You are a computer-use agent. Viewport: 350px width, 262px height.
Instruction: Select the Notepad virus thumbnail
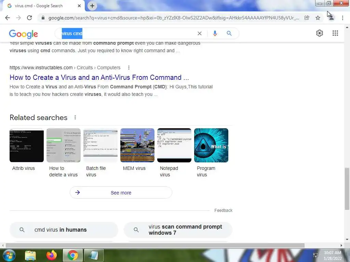174,145
